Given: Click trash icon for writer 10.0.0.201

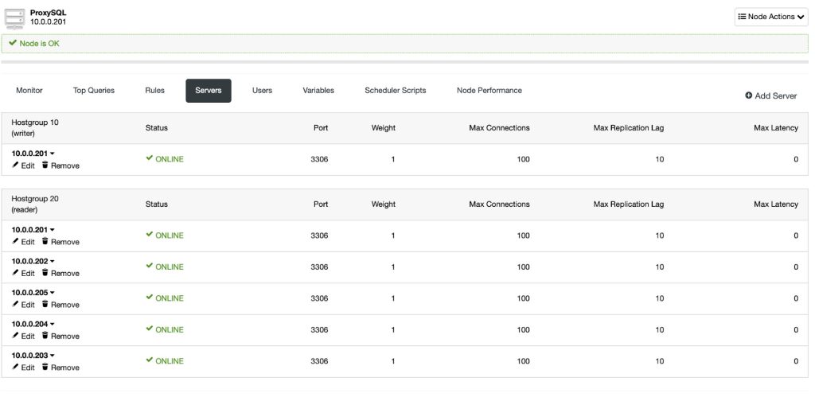Looking at the screenshot, I should point(45,165).
